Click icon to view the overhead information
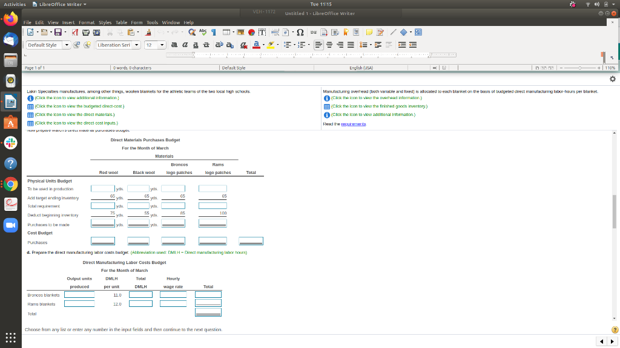 [326, 98]
